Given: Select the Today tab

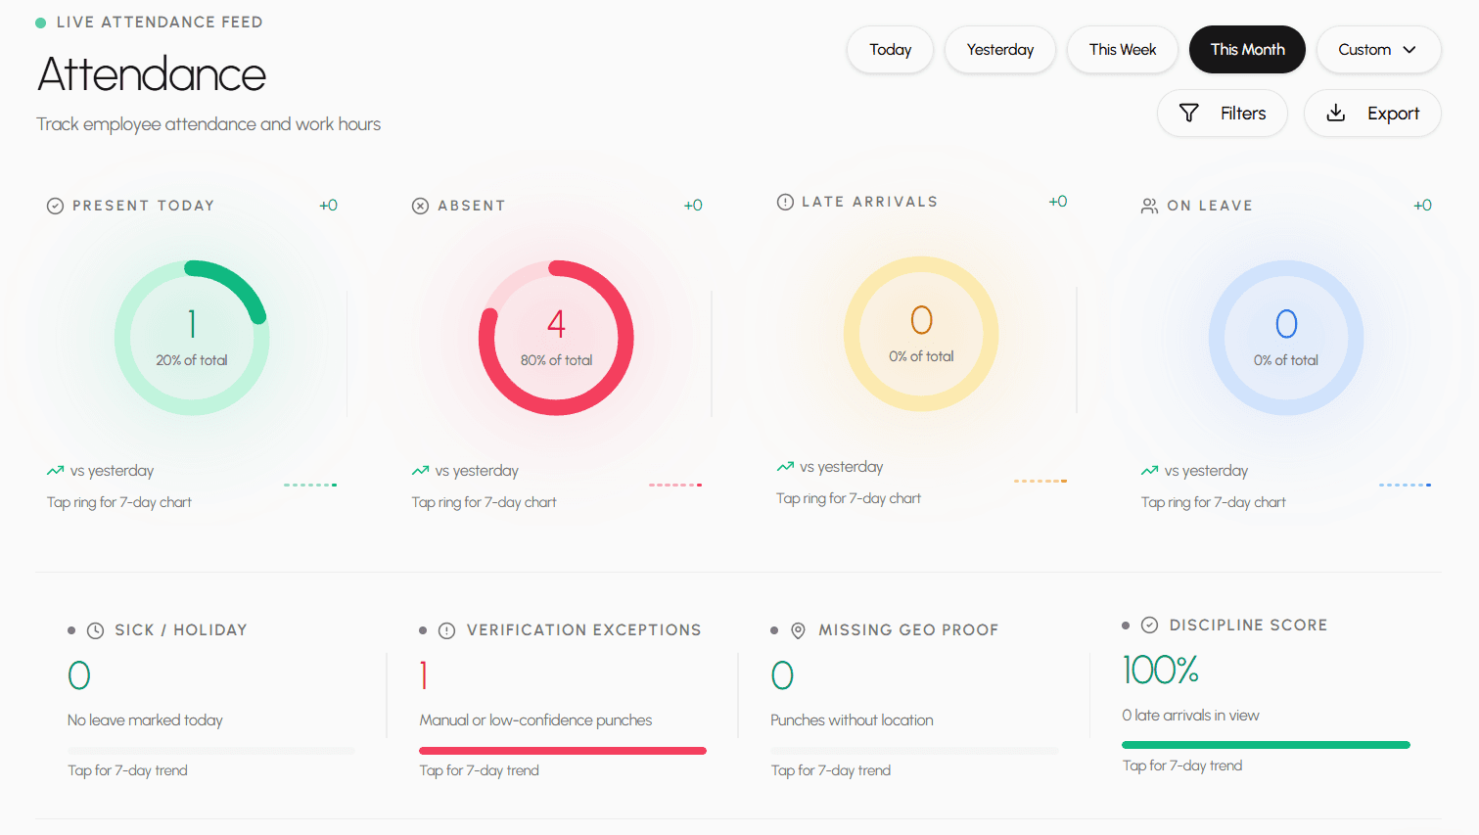Looking at the screenshot, I should [890, 49].
